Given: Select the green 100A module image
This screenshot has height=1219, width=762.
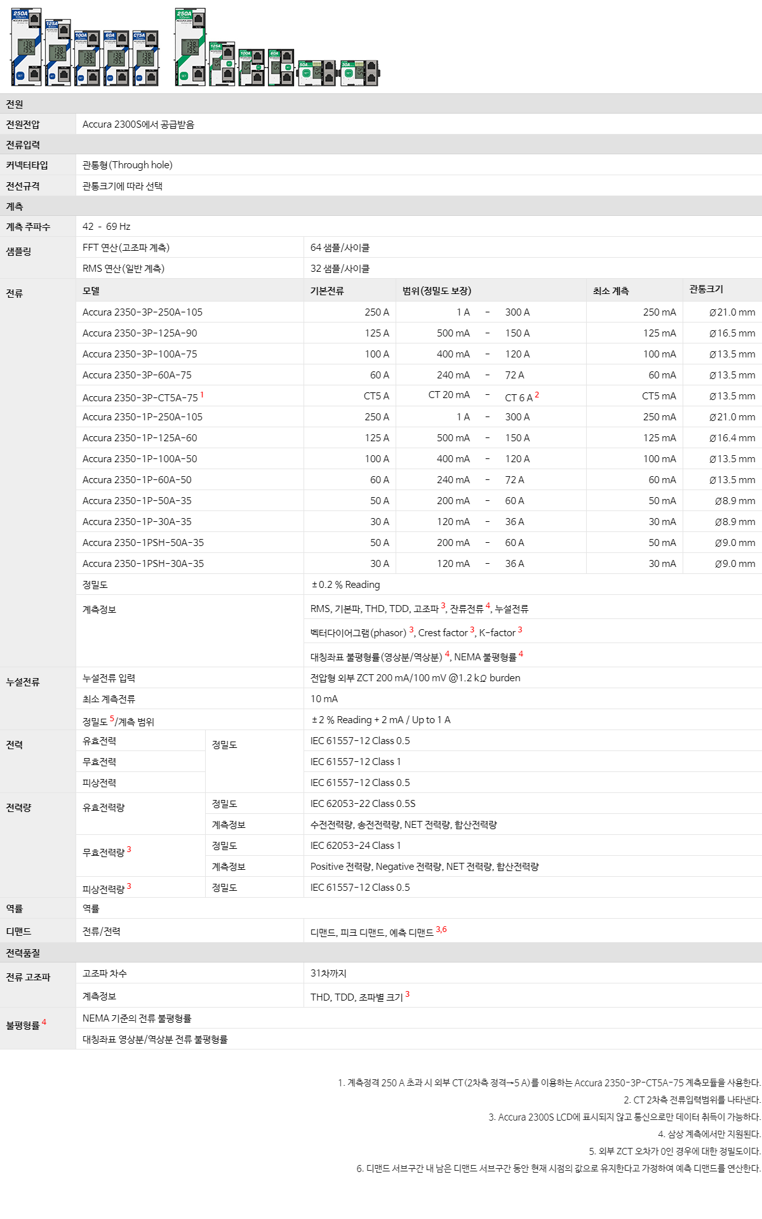Looking at the screenshot, I should pos(251,67).
